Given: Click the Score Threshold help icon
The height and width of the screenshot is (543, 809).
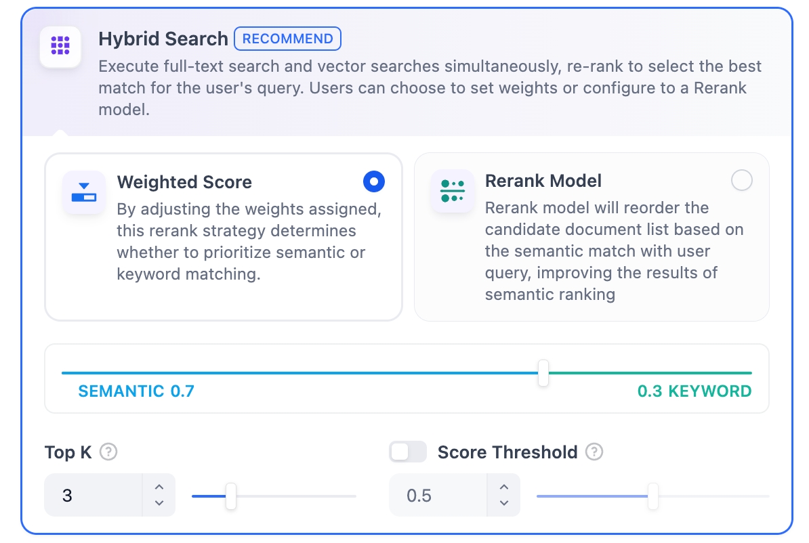Looking at the screenshot, I should [594, 452].
